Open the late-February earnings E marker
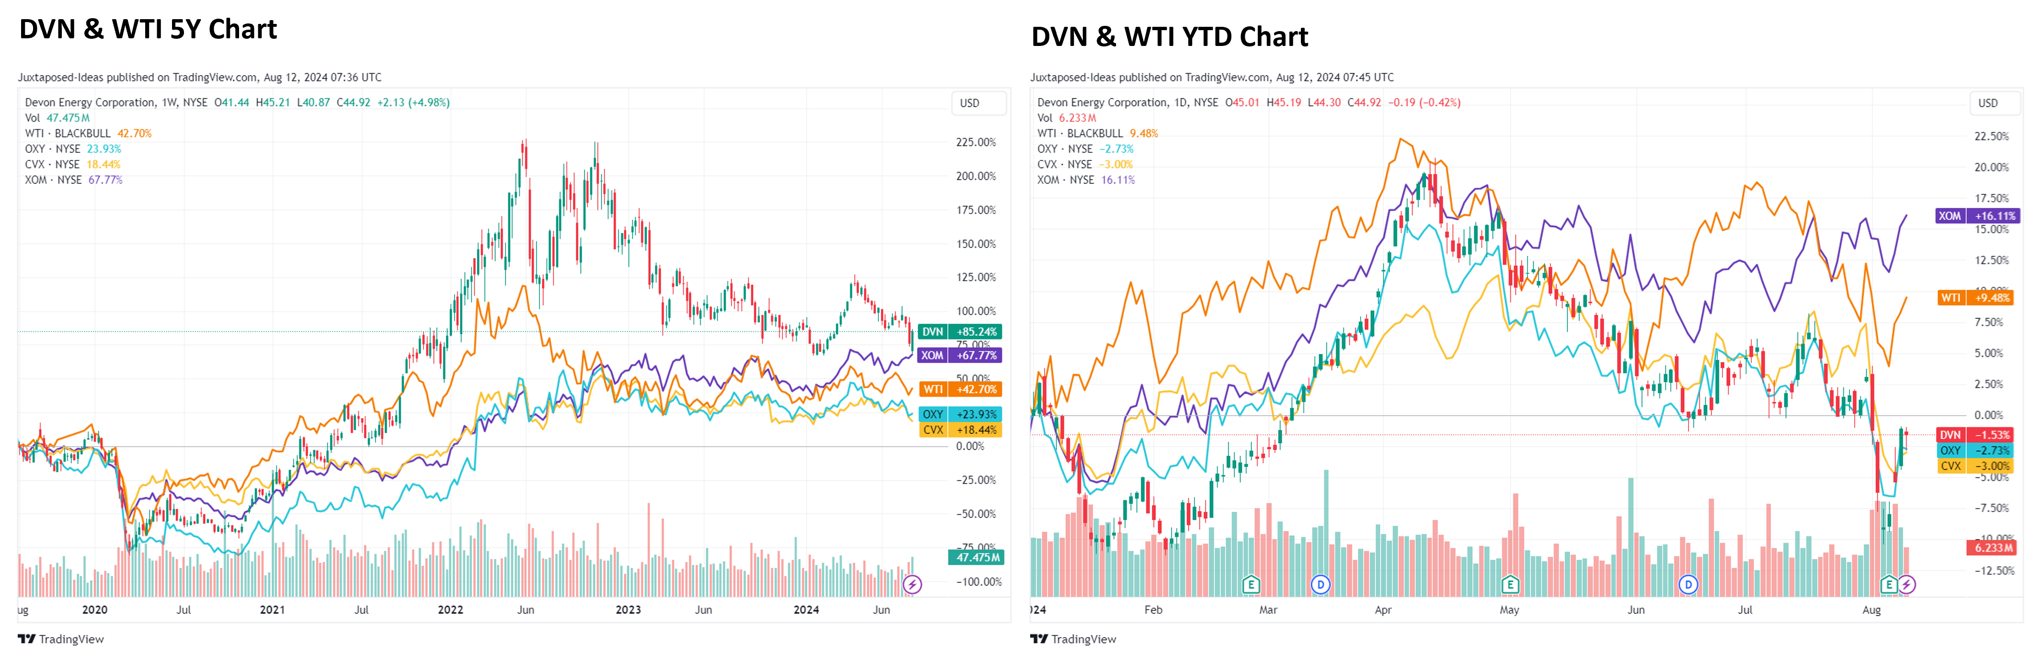 [1250, 585]
